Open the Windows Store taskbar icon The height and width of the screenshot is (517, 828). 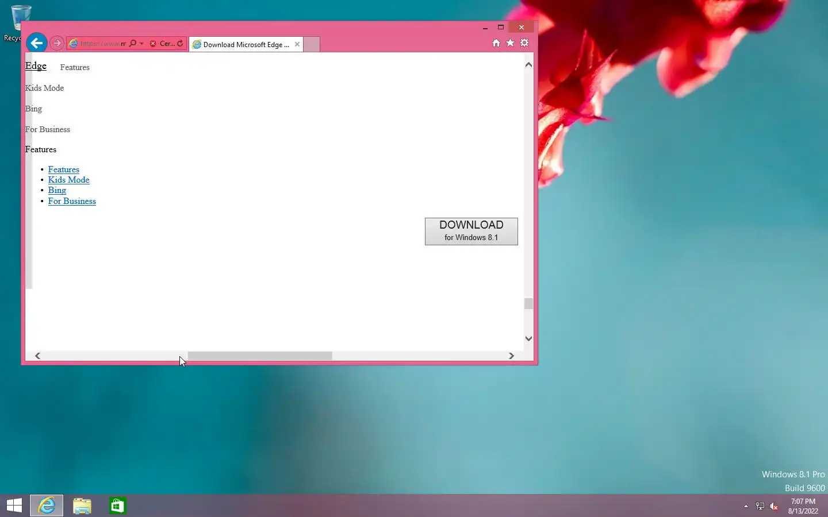[118, 506]
